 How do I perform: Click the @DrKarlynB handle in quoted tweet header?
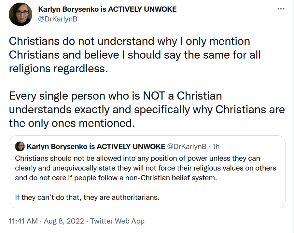(x=187, y=146)
